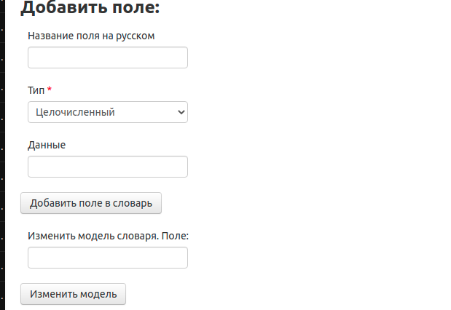Image resolution: width=451 pixels, height=310 pixels.
Task: Place cursor in the first empty text box
Action: click(x=108, y=57)
